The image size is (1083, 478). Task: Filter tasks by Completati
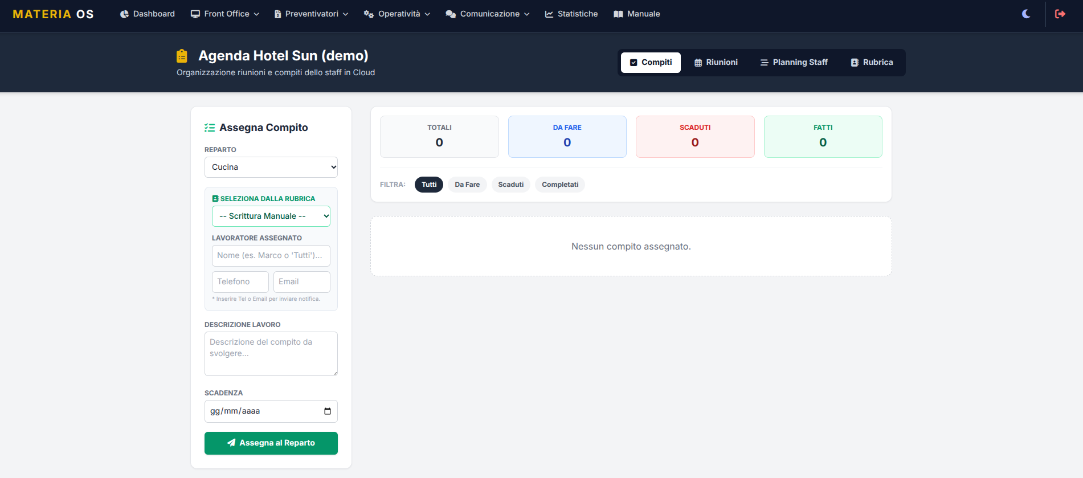click(x=559, y=185)
